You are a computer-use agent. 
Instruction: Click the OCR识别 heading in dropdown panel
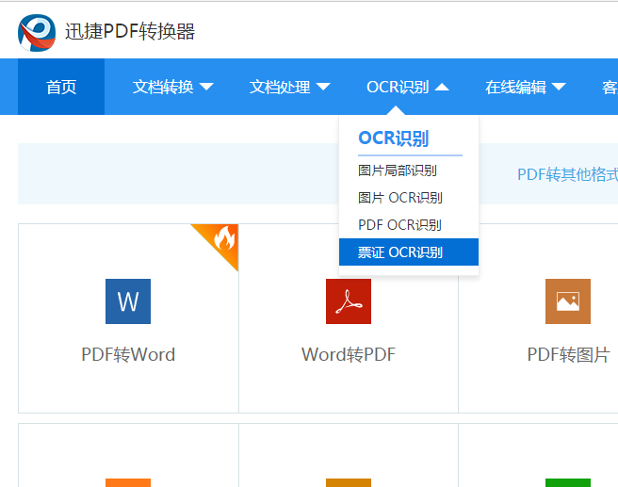click(393, 138)
